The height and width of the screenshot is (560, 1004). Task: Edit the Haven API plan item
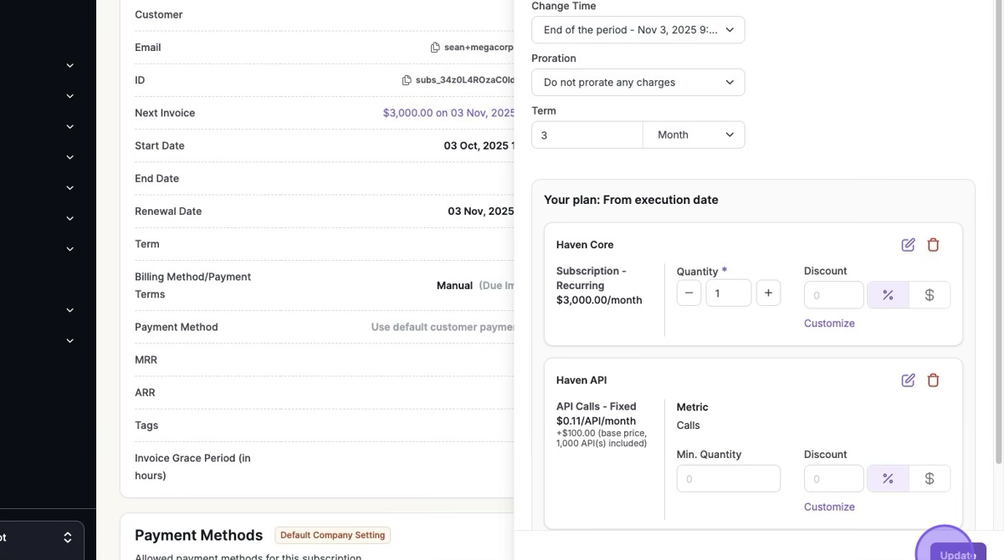click(x=908, y=380)
